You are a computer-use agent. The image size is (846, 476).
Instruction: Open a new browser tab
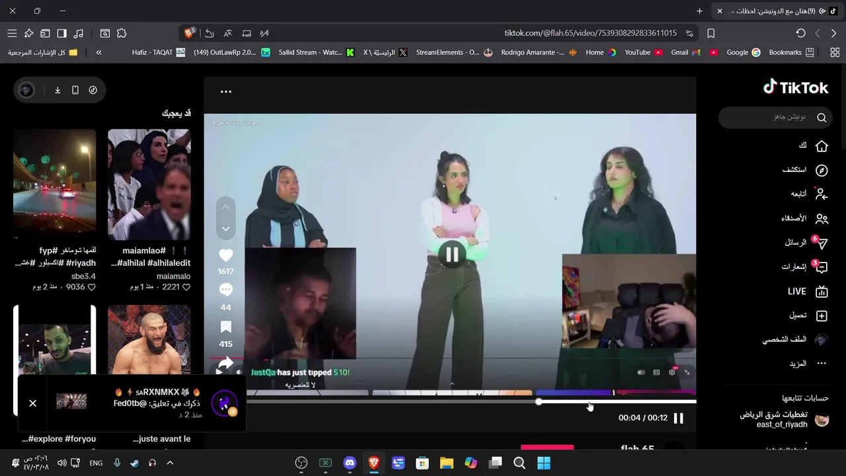[x=700, y=11]
